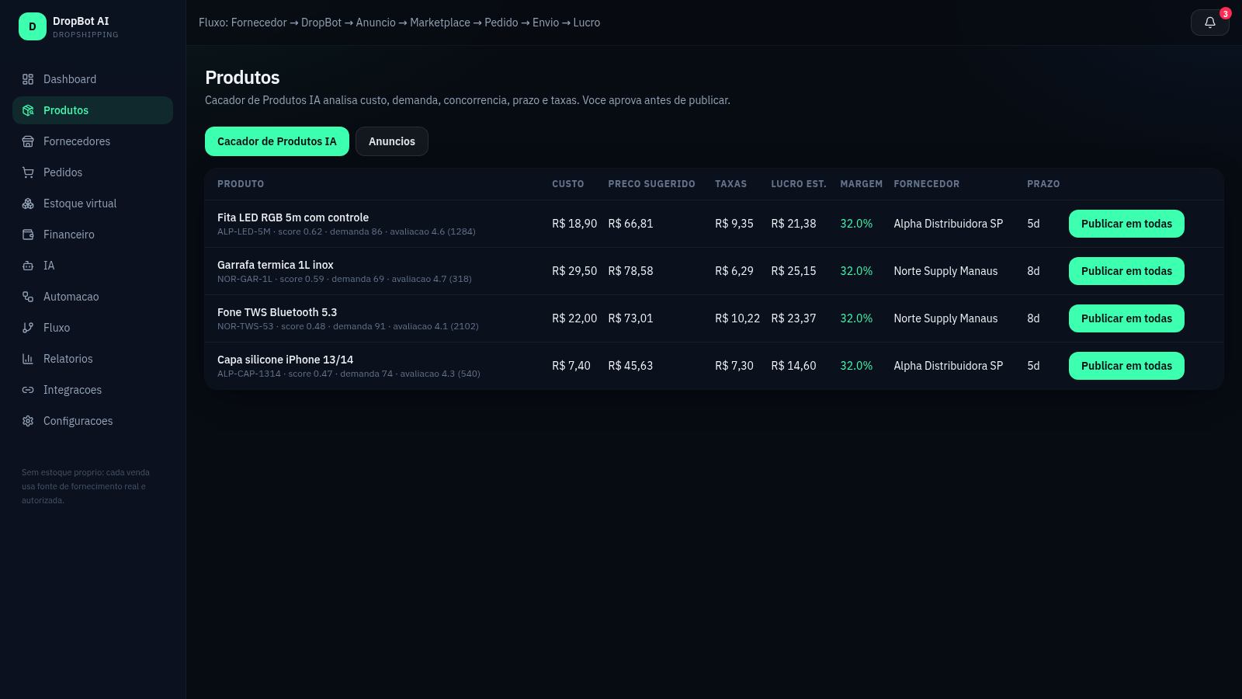Image resolution: width=1242 pixels, height=699 pixels.
Task: Click the Integracoes link icon
Action: 28,390
